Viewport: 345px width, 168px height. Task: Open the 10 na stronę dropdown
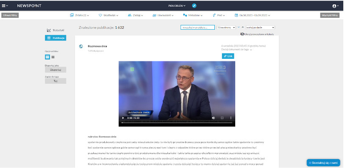tap(226, 28)
